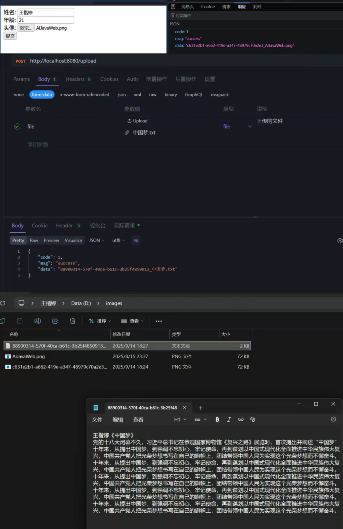Open the utf8 encoding dropdown

[118, 241]
